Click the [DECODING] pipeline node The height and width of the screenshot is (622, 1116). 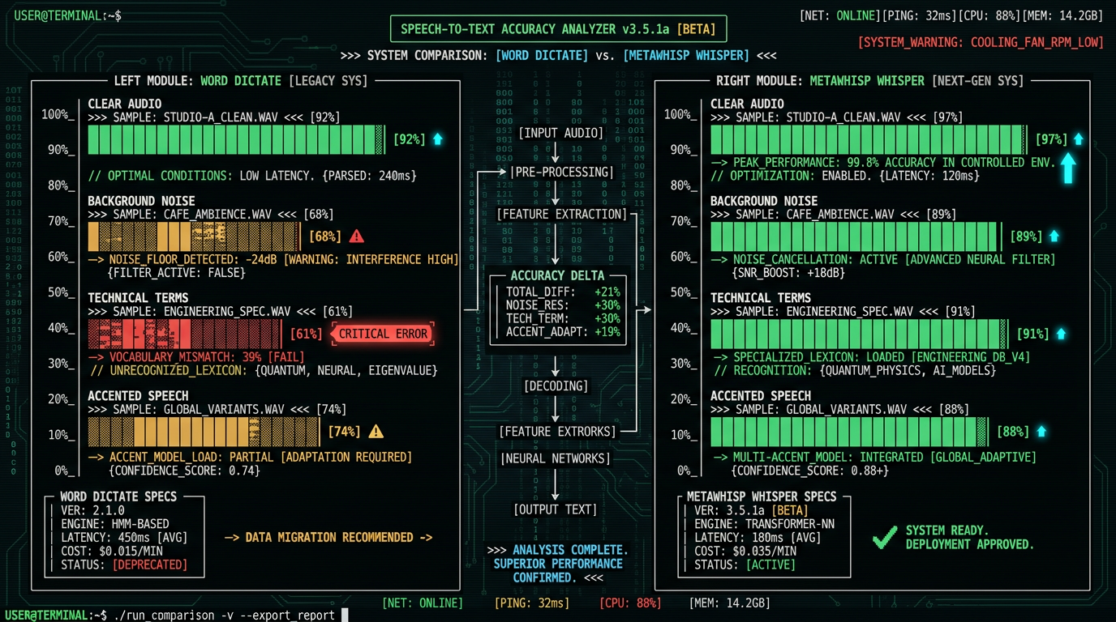point(556,386)
